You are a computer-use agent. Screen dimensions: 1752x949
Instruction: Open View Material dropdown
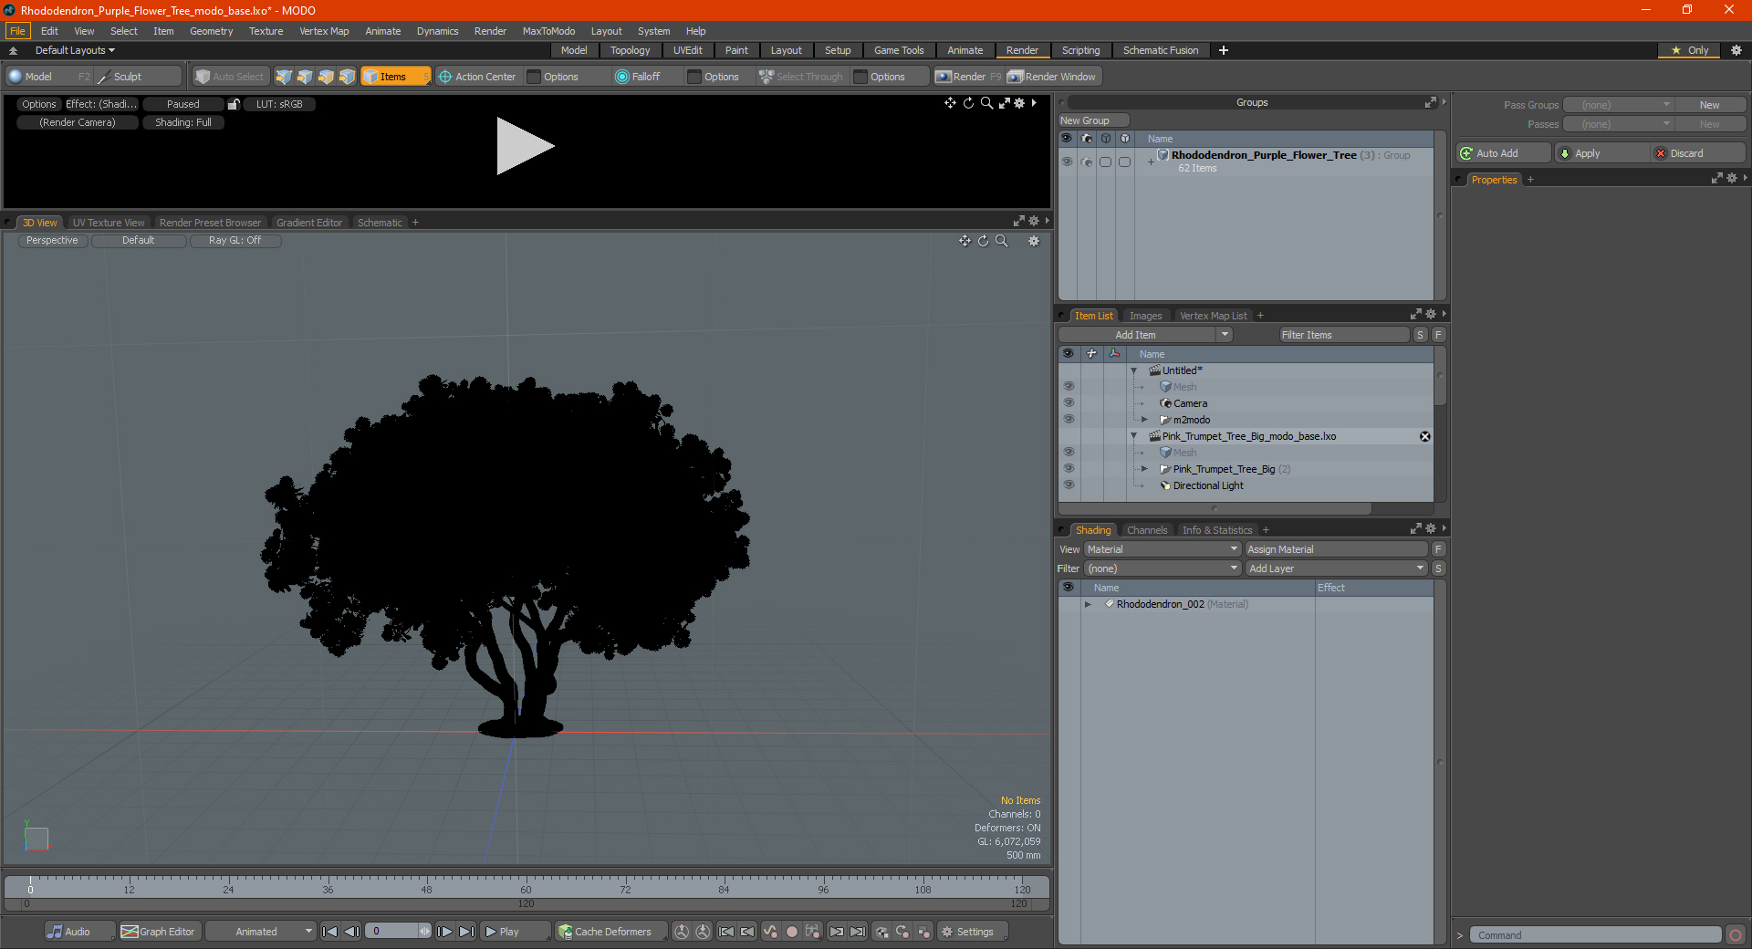[x=1162, y=549]
